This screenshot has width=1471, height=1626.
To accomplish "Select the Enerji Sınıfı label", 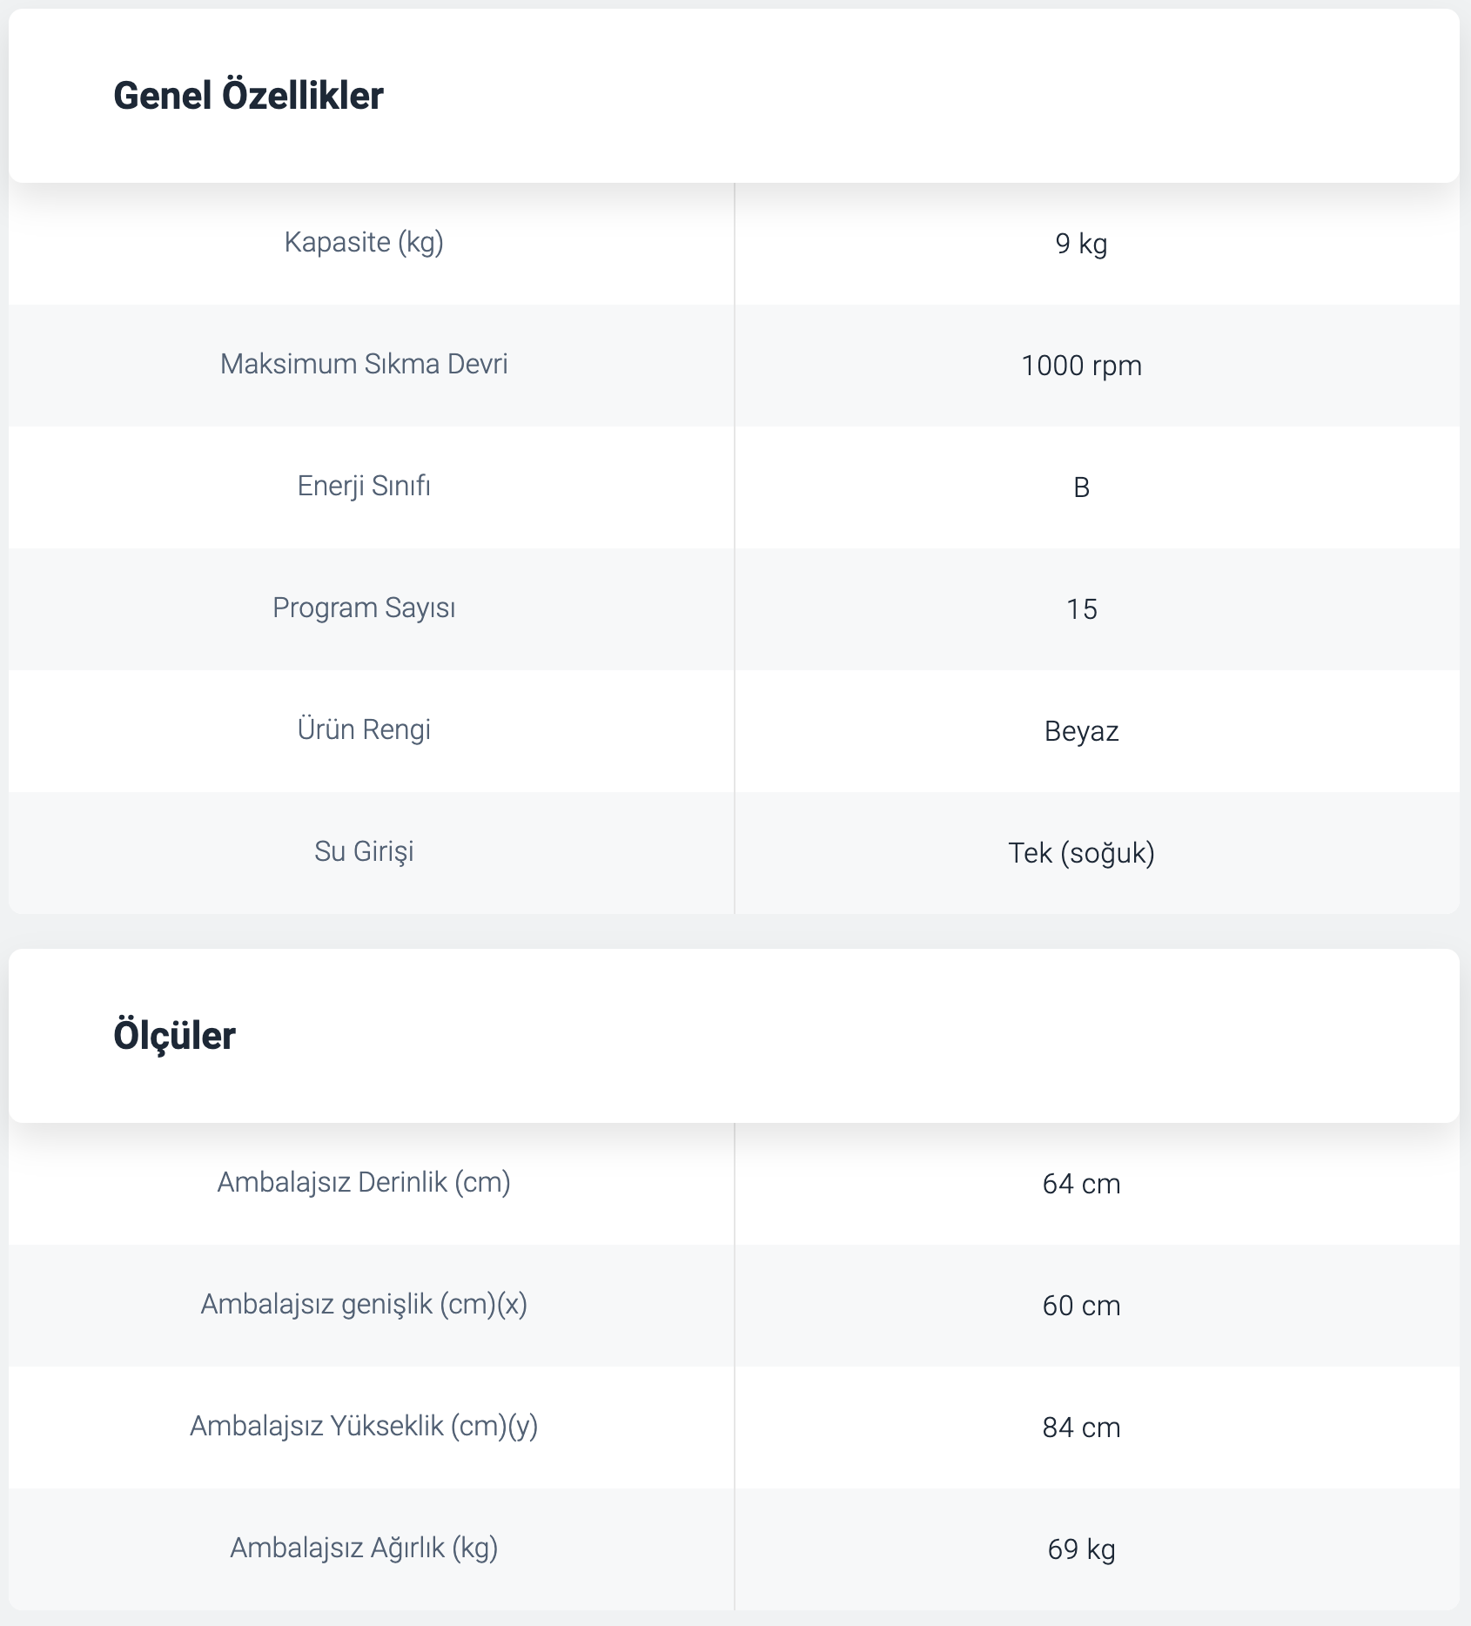I will 364,486.
